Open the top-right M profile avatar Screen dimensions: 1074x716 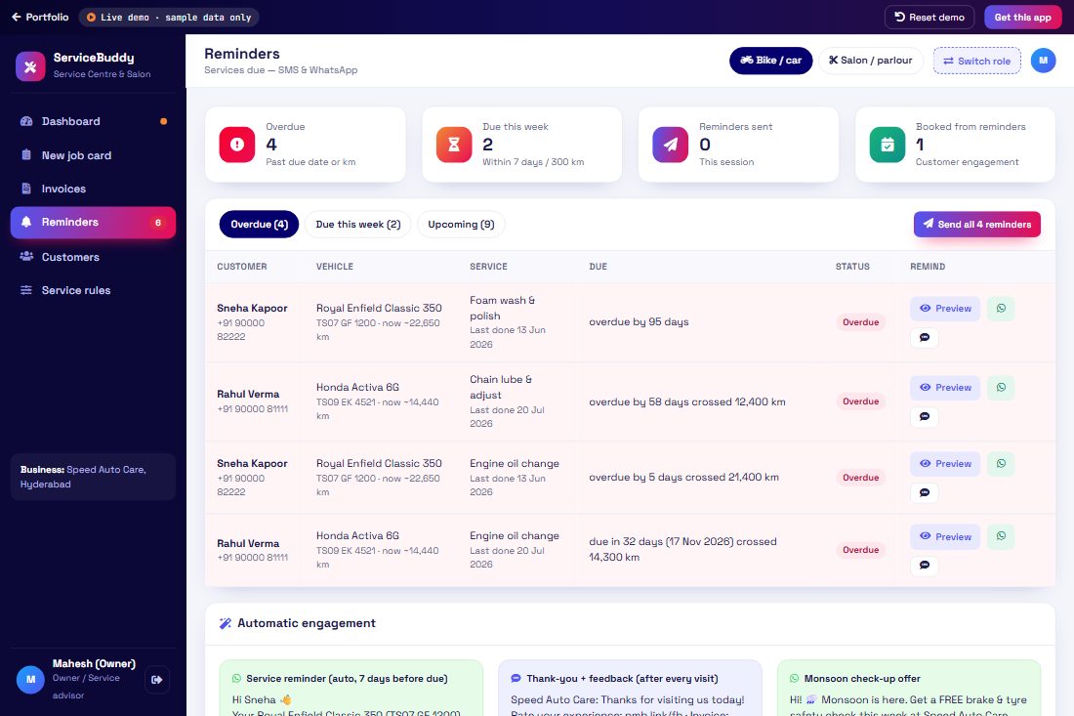pos(1043,61)
